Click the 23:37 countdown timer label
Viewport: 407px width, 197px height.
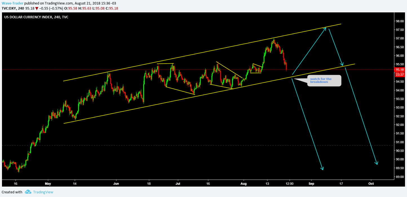(399, 75)
